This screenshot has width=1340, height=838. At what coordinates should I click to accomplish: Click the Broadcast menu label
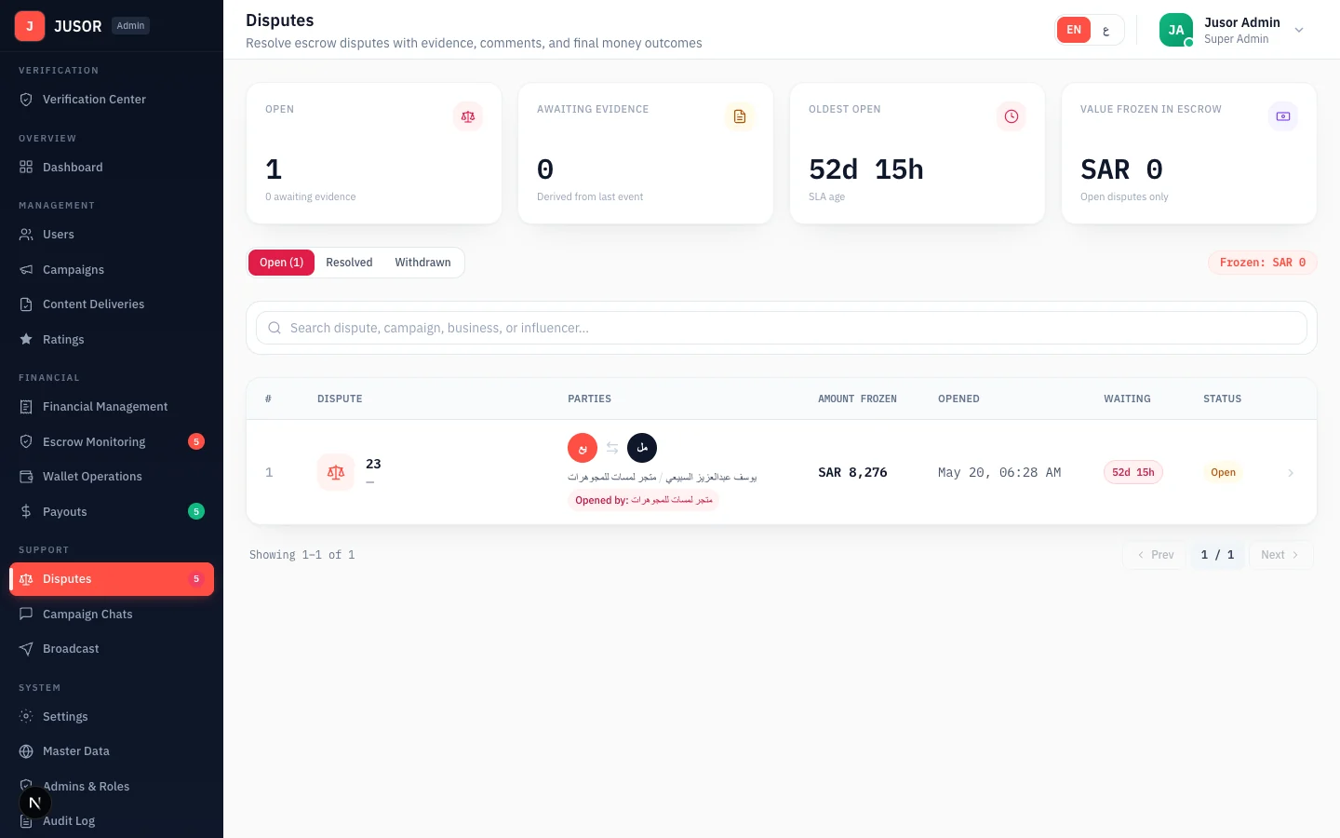71,649
